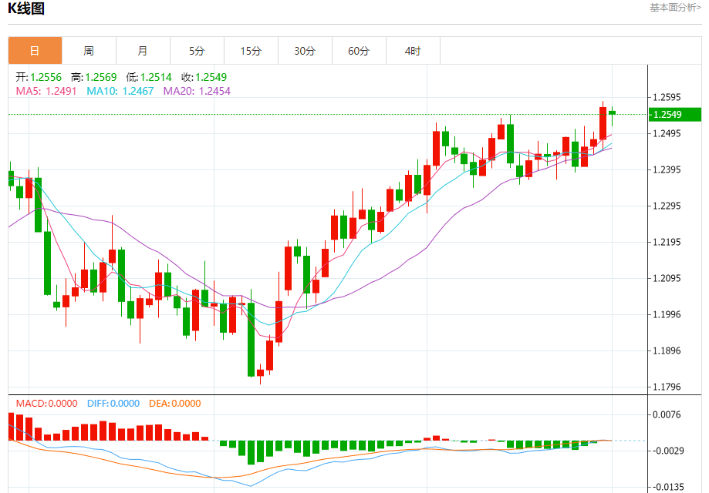Open the 60分 timeframe tab
709x493 pixels.
point(359,51)
